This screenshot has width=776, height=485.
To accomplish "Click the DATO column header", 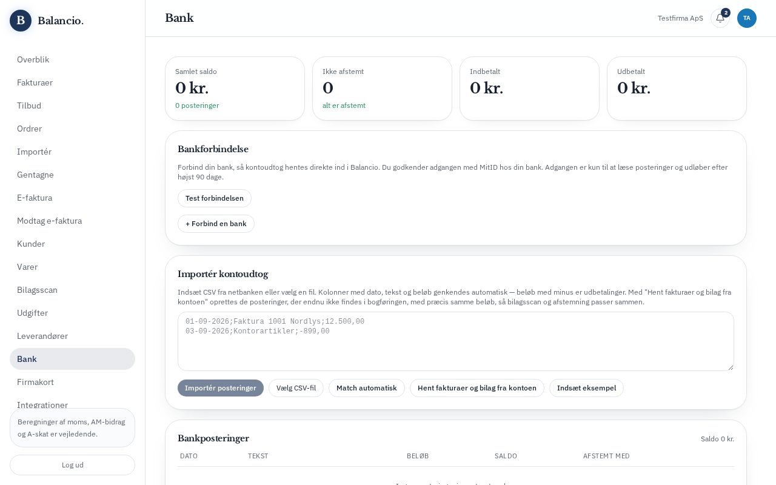I will pyautogui.click(x=189, y=456).
